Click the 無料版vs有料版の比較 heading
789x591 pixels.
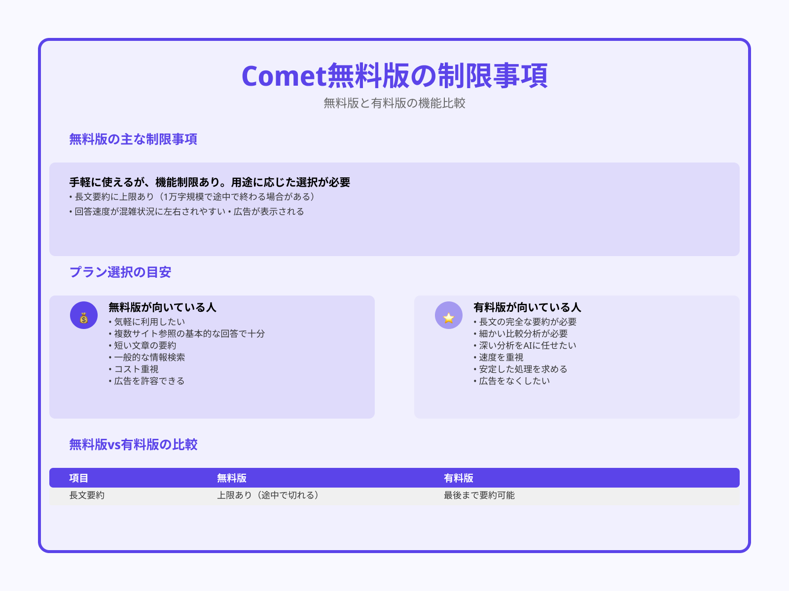point(133,444)
